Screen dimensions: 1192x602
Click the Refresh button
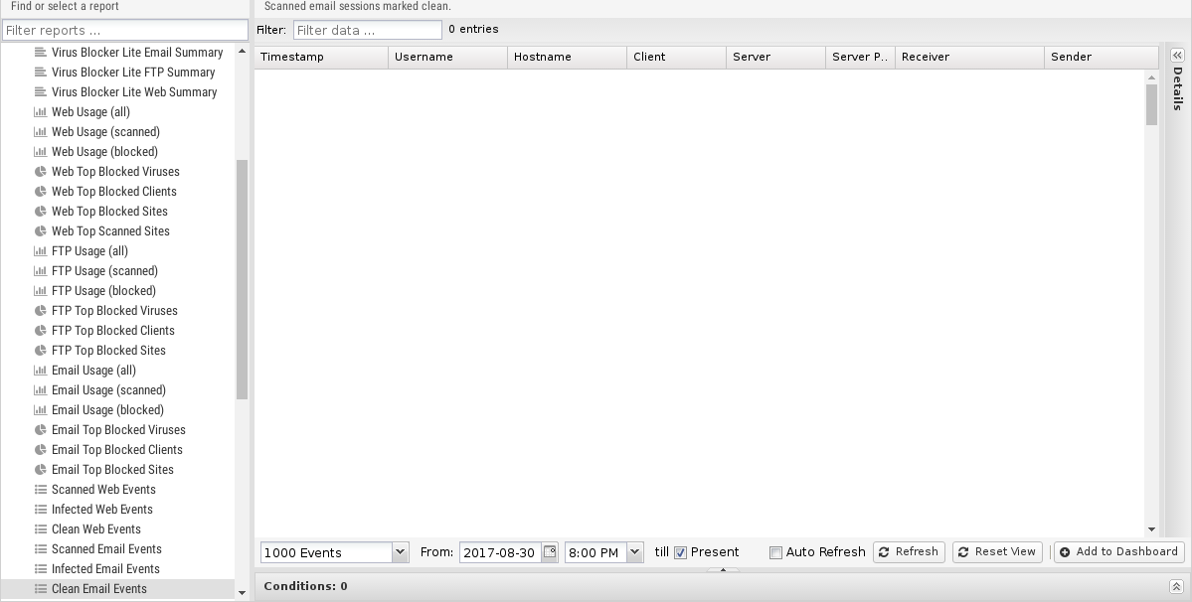point(909,552)
